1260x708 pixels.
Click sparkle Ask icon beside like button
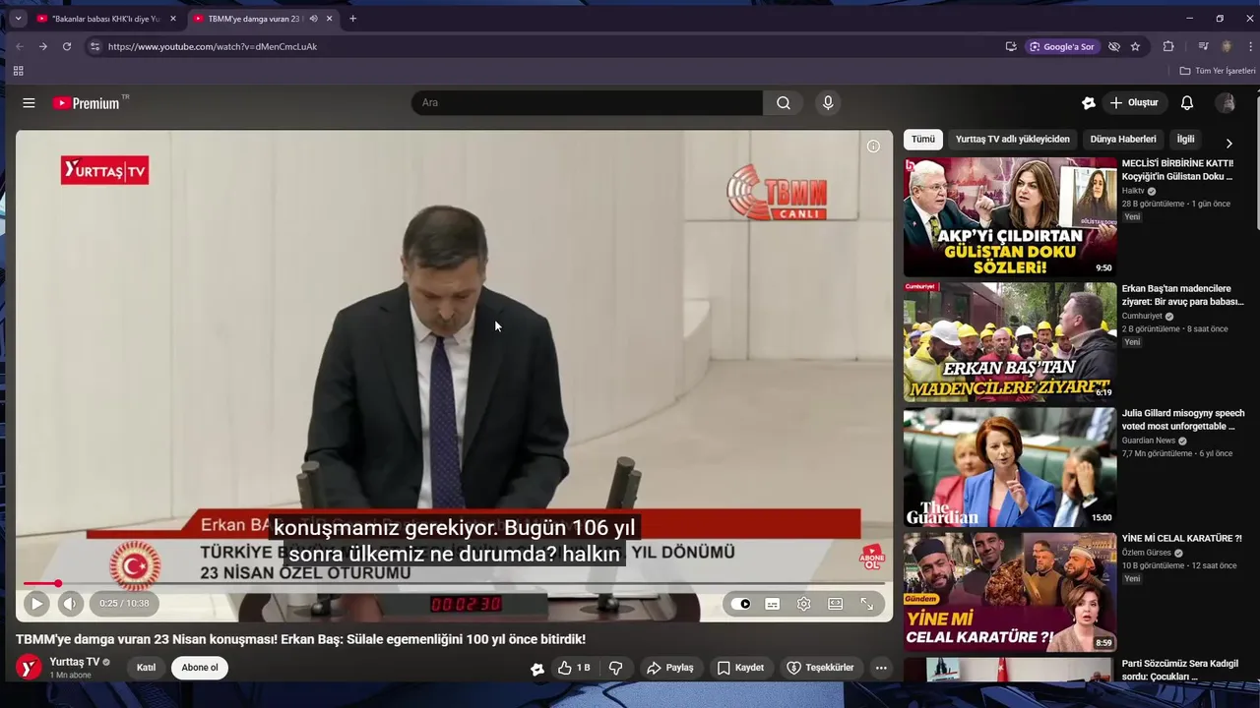tap(537, 669)
